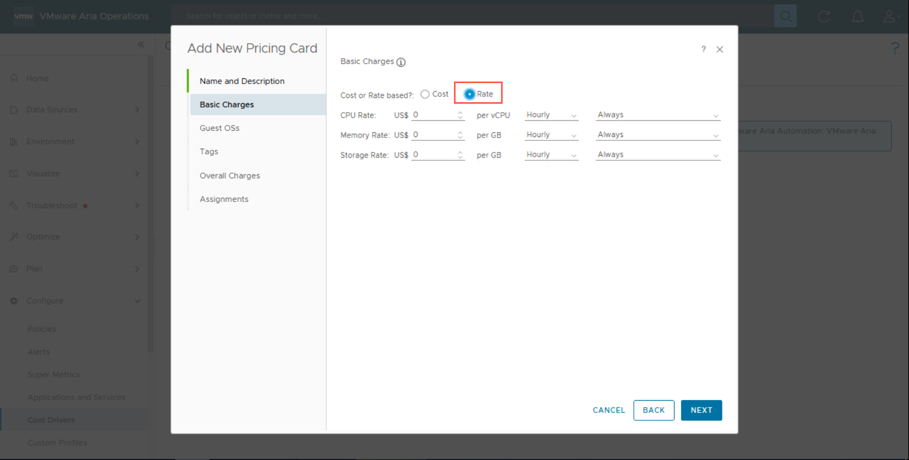Click the refresh icon in top bar
The image size is (909, 460).
(824, 16)
